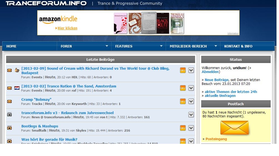
Task: Go to the HOME menu item
Action: click(x=11, y=46)
